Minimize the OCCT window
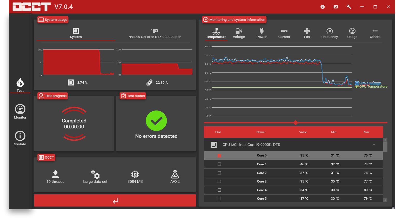The image size is (396, 221). [362, 7]
